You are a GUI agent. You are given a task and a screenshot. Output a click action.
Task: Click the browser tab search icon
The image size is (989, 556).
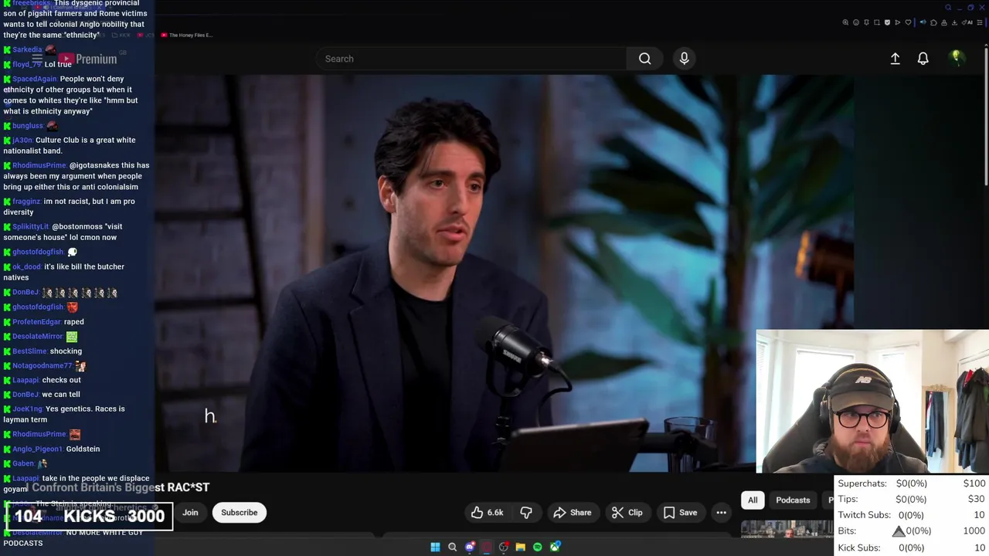click(948, 8)
